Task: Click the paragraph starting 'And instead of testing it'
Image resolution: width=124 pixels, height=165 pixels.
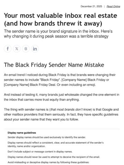Action: (62, 97)
